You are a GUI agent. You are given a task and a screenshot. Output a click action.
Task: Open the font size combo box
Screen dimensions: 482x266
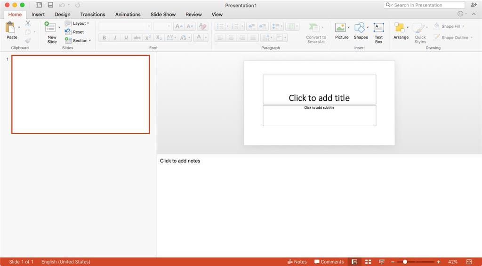pos(162,26)
